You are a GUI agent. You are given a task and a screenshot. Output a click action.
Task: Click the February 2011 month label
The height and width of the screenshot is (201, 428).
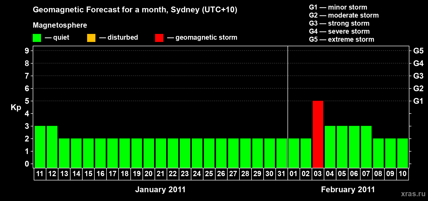(348, 189)
